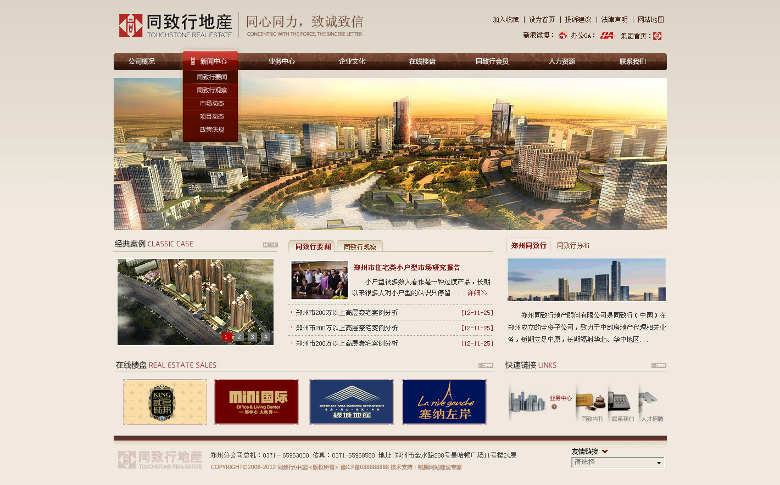
Task: Select 市场动态 submenu item
Action: [211, 103]
